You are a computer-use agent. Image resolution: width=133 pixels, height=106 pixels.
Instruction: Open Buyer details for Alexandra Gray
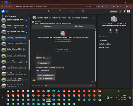43,63
